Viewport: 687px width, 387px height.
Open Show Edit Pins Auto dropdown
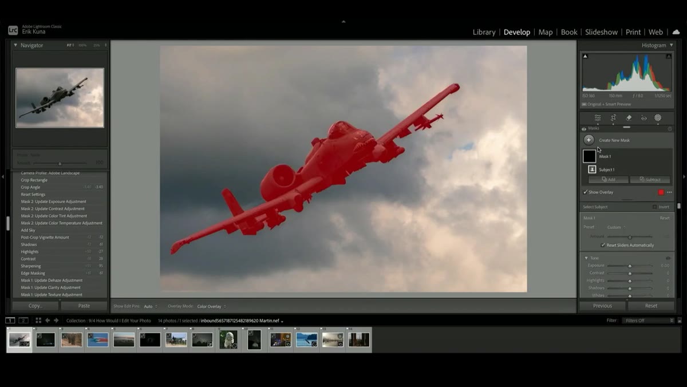(x=150, y=306)
